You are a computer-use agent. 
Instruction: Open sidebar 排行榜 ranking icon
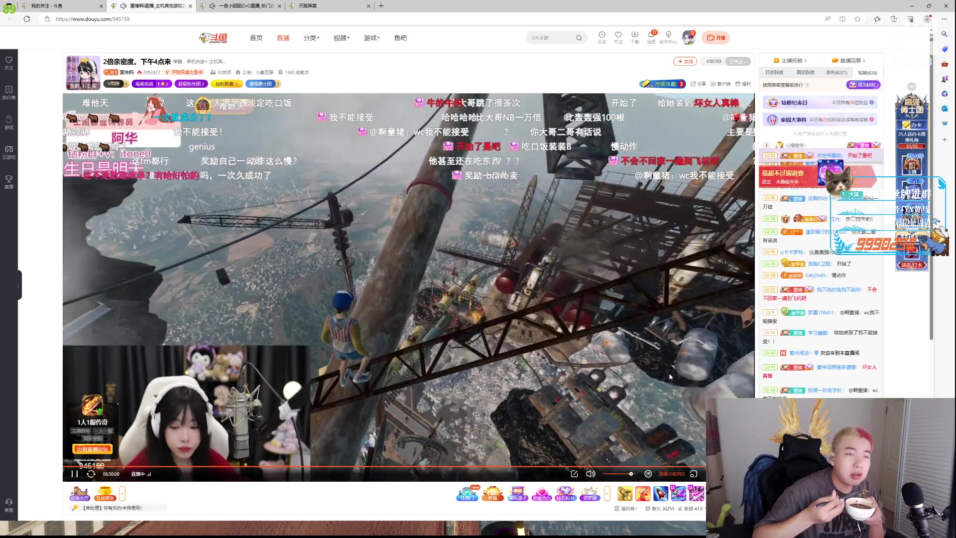[9, 93]
